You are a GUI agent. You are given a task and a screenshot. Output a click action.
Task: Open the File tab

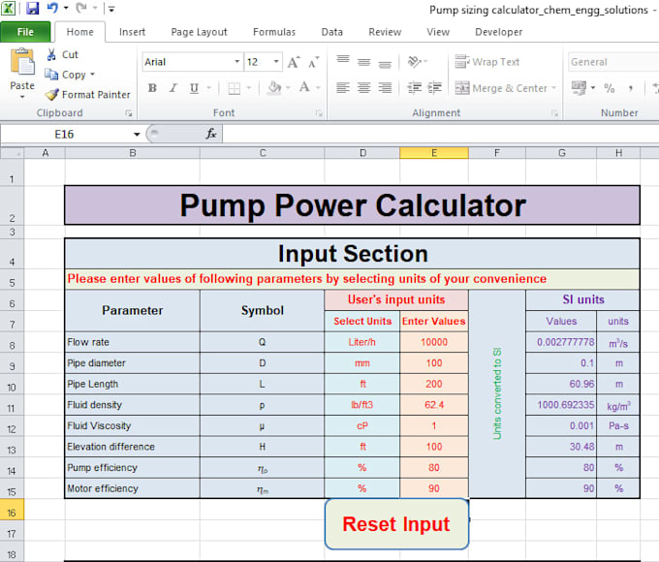25,32
